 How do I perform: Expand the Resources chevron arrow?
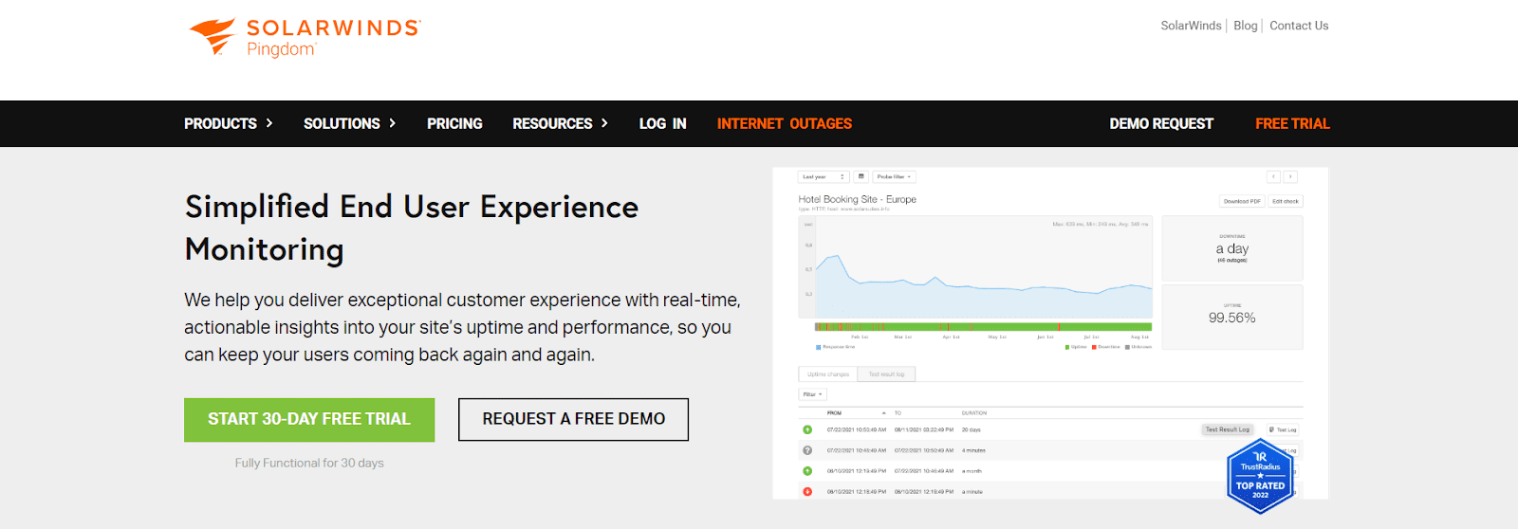coord(605,123)
